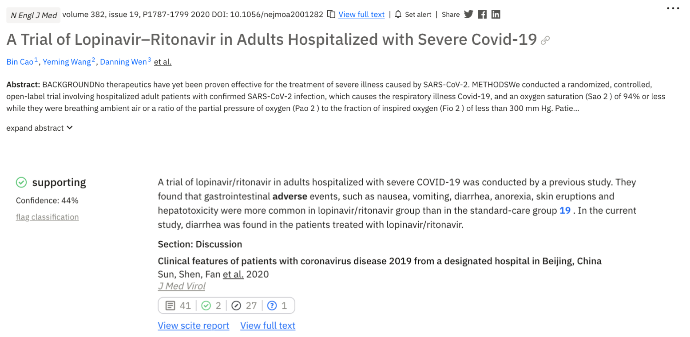Expand the et al. author list

click(163, 62)
